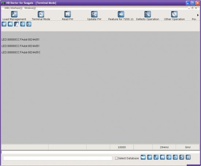The width and height of the screenshot is (201, 166).
Task: Select the Read FW tool
Action: click(x=68, y=16)
